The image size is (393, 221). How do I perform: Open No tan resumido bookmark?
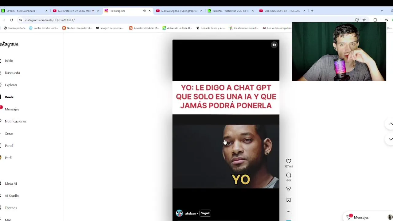click(77, 28)
